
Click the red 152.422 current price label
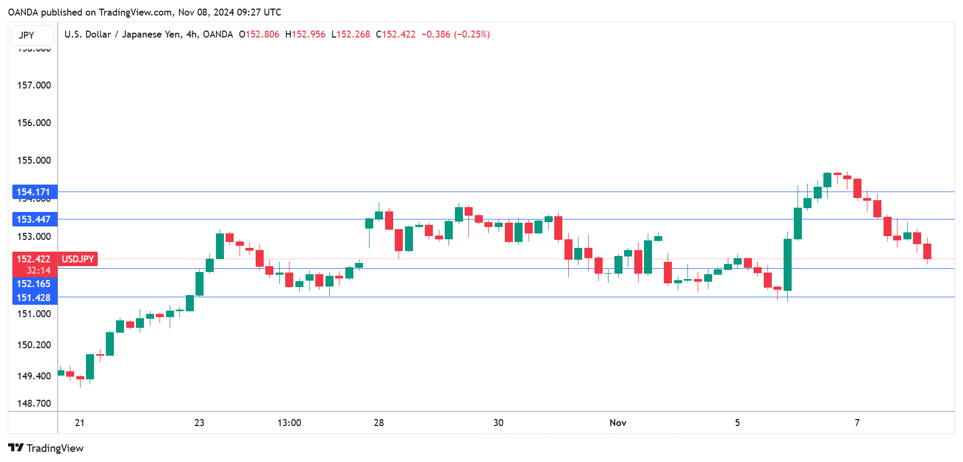pos(34,259)
